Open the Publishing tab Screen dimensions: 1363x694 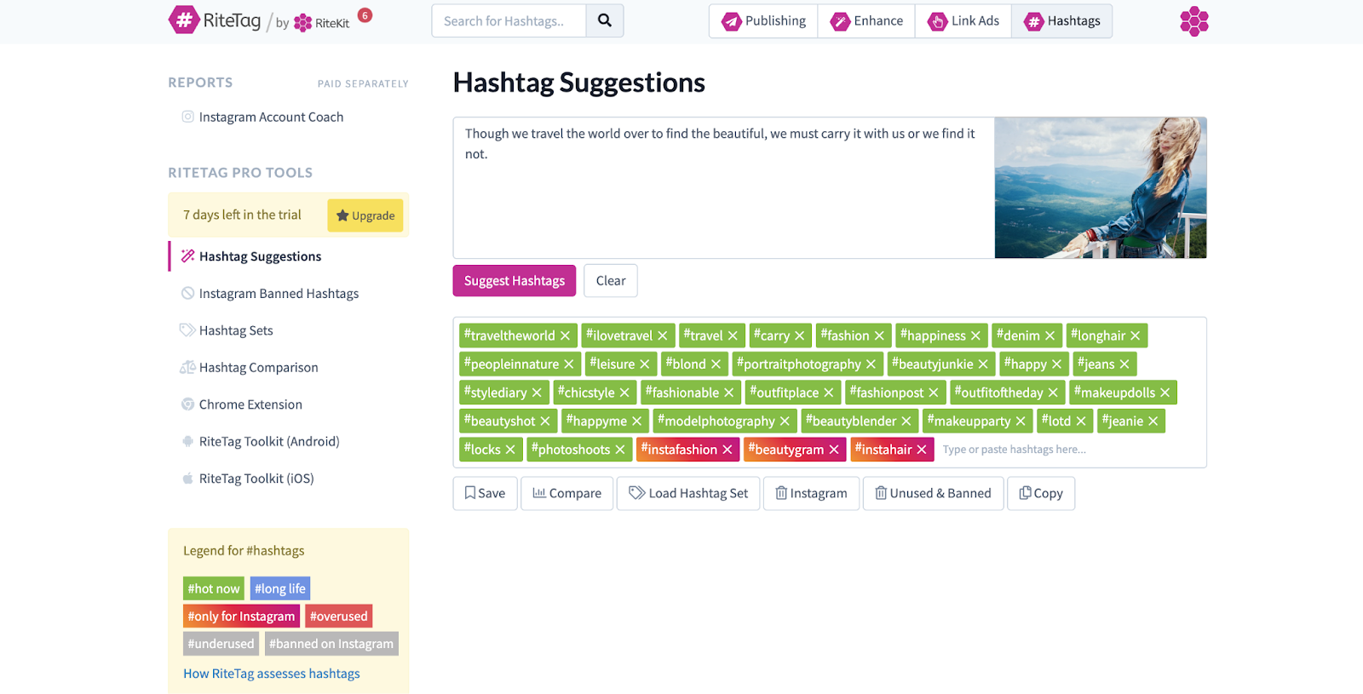coord(763,21)
